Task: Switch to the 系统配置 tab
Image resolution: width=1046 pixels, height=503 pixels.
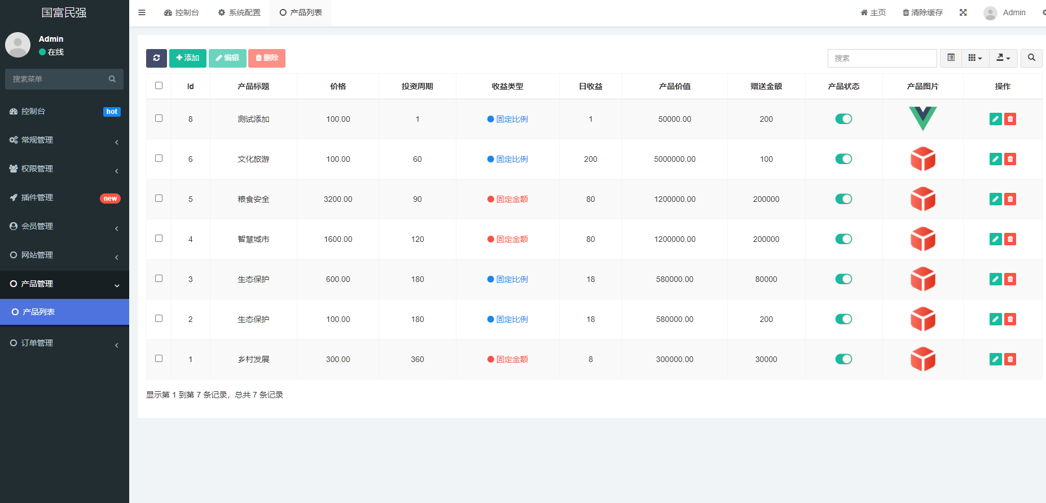Action: tap(239, 12)
